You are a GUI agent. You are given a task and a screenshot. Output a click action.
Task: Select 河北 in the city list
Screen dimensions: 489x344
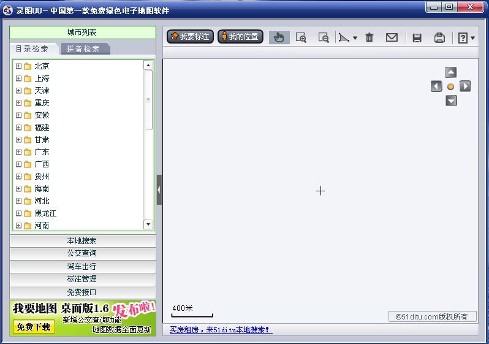click(x=42, y=201)
